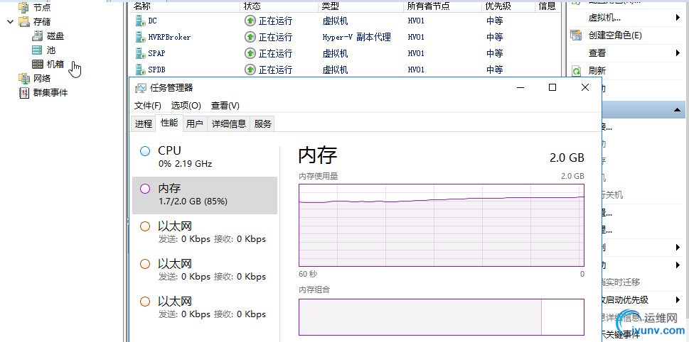Maximize the 任务管理器 window
The image size is (689, 342).
552,87
